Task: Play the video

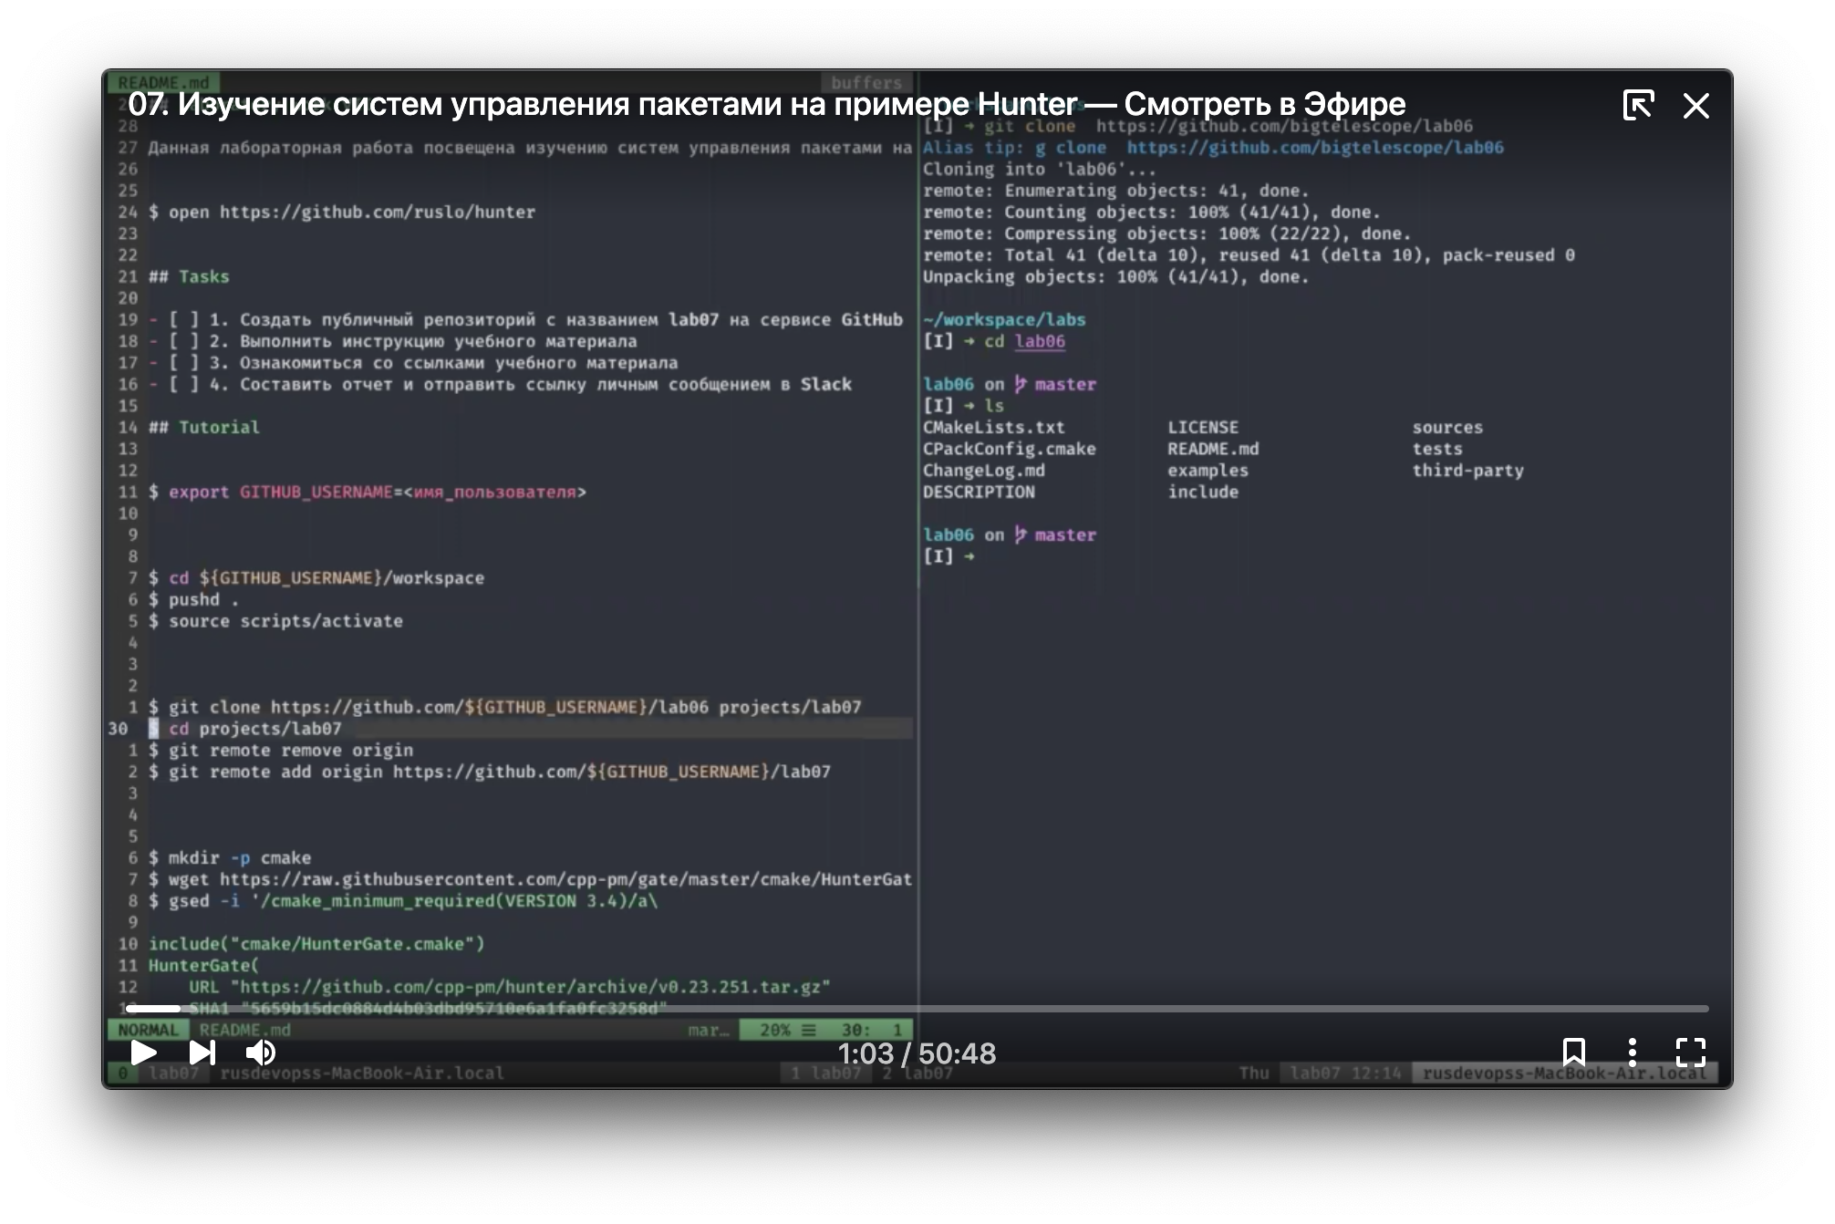Action: (x=143, y=1053)
